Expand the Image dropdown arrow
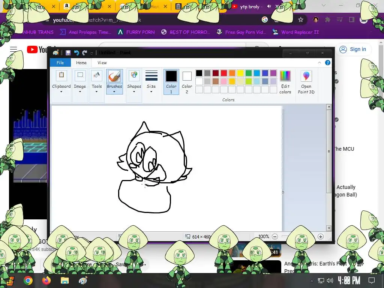The width and height of the screenshot is (384, 288). click(x=80, y=92)
